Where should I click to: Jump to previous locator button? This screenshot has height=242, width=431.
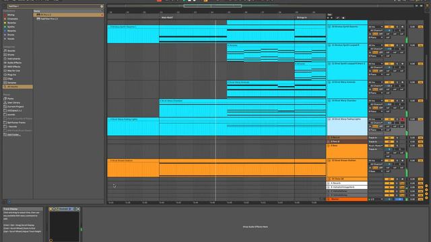328,18
